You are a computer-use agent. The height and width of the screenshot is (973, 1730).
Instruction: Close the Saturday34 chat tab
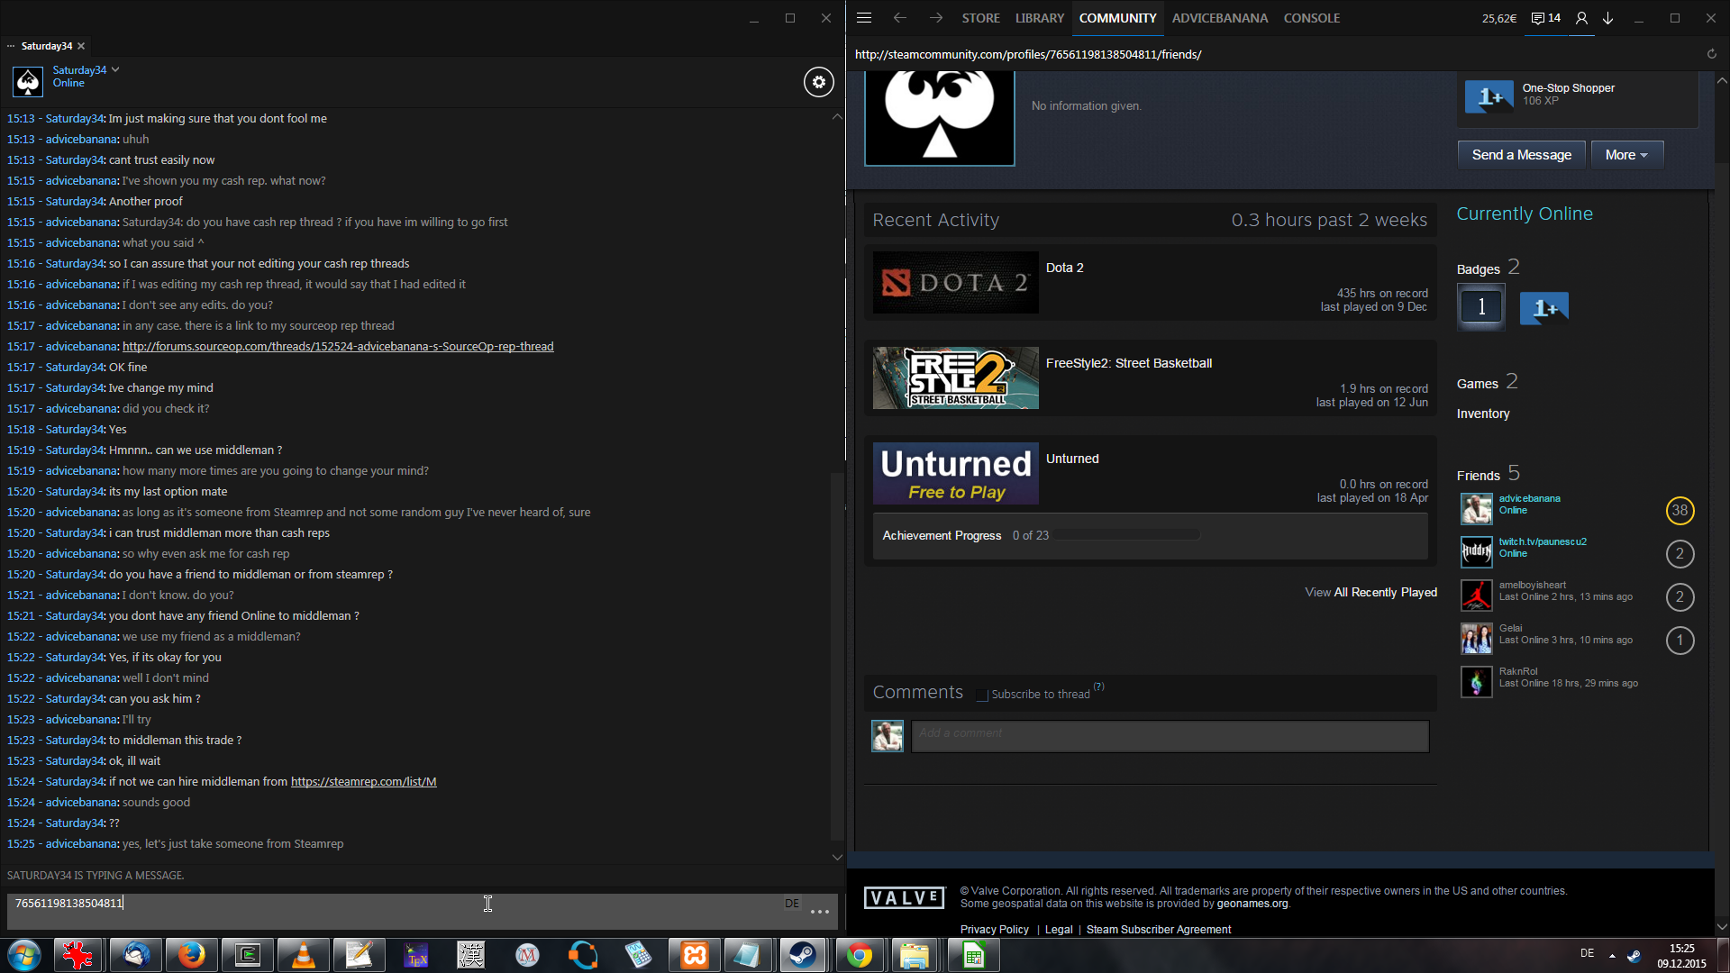[81, 46]
